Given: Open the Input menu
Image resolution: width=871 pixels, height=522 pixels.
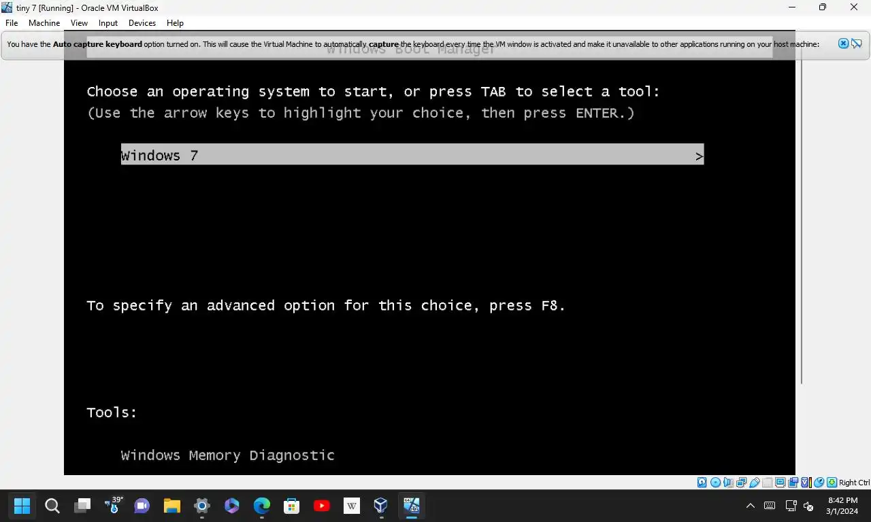Looking at the screenshot, I should (108, 23).
